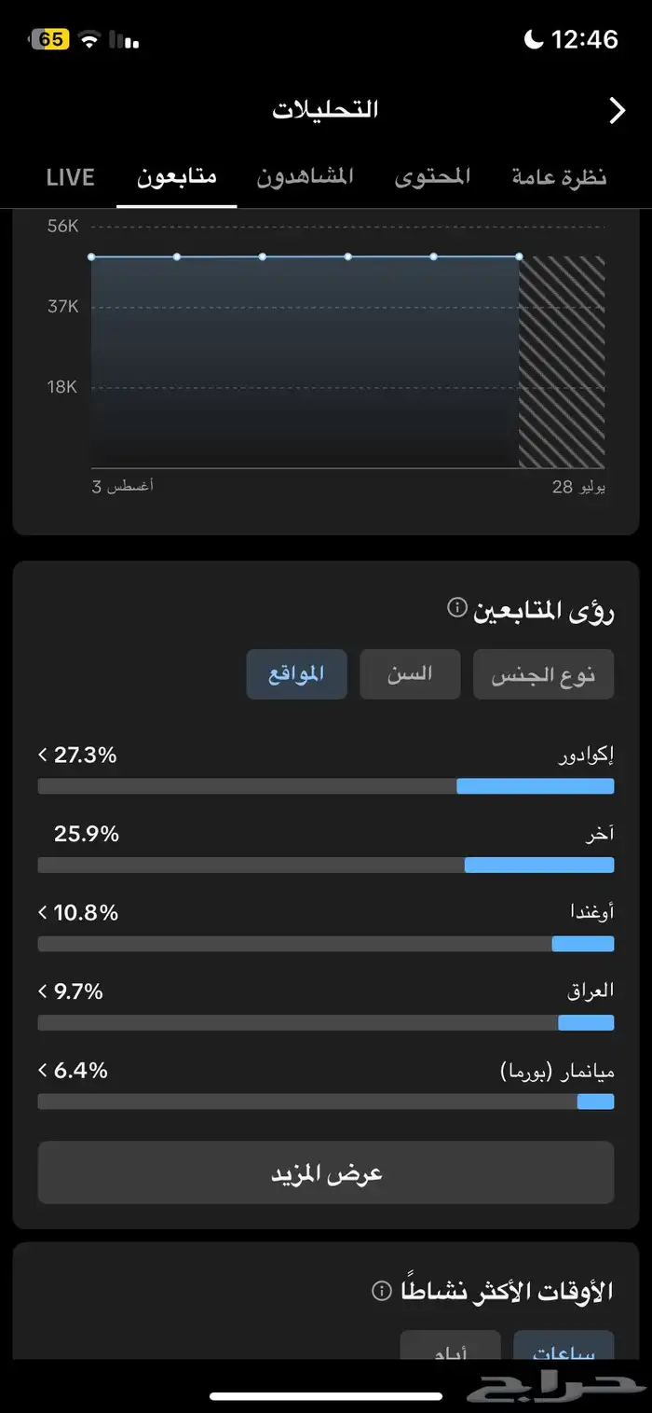652x1413 pixels.
Task: Tap the battery indicator in status bar
Action: (x=51, y=39)
